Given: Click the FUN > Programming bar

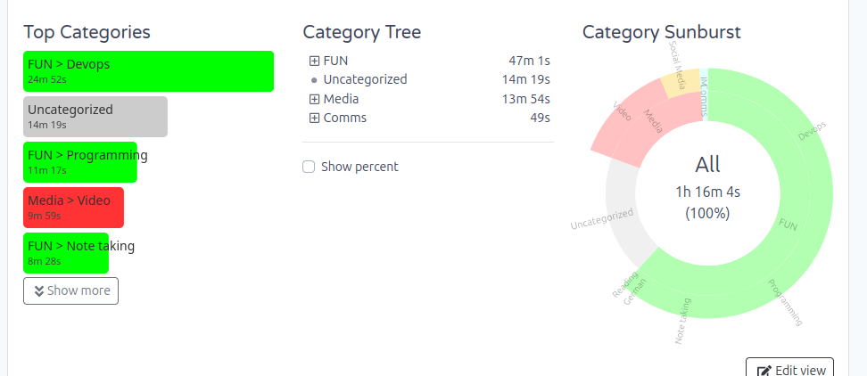Looking at the screenshot, I should (x=80, y=162).
